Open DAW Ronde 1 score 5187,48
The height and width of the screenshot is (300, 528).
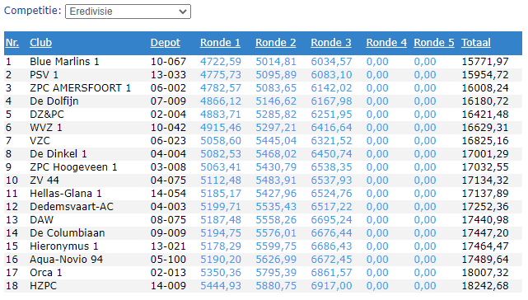tap(221, 220)
